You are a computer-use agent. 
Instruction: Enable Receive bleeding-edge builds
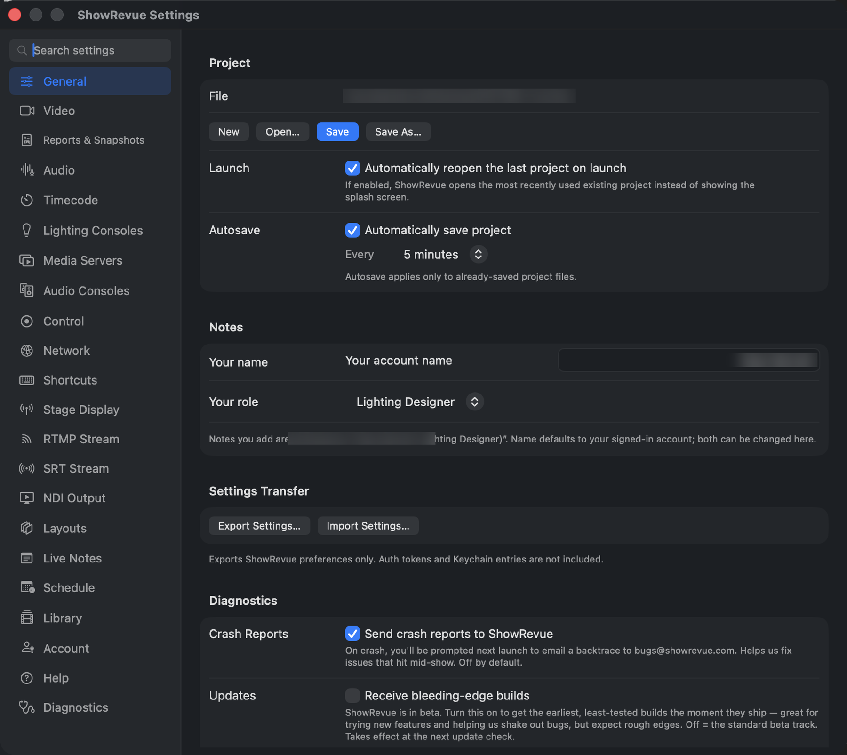pyautogui.click(x=352, y=695)
